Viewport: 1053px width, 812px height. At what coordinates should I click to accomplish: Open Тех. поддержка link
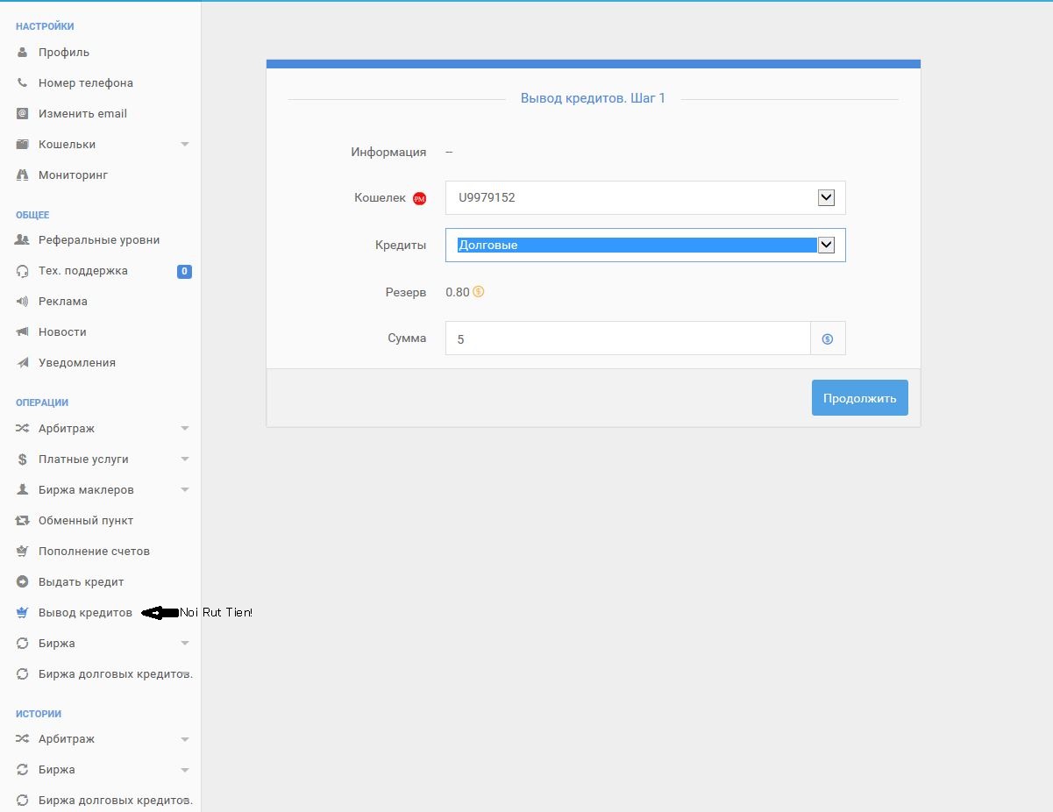[83, 271]
